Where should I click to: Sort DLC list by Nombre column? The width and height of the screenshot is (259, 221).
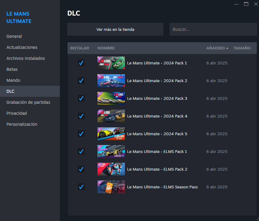(x=106, y=48)
